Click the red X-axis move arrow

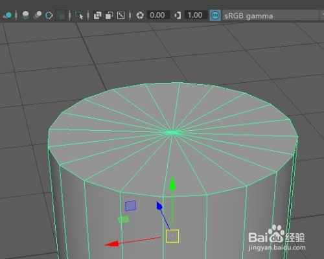coord(111,244)
